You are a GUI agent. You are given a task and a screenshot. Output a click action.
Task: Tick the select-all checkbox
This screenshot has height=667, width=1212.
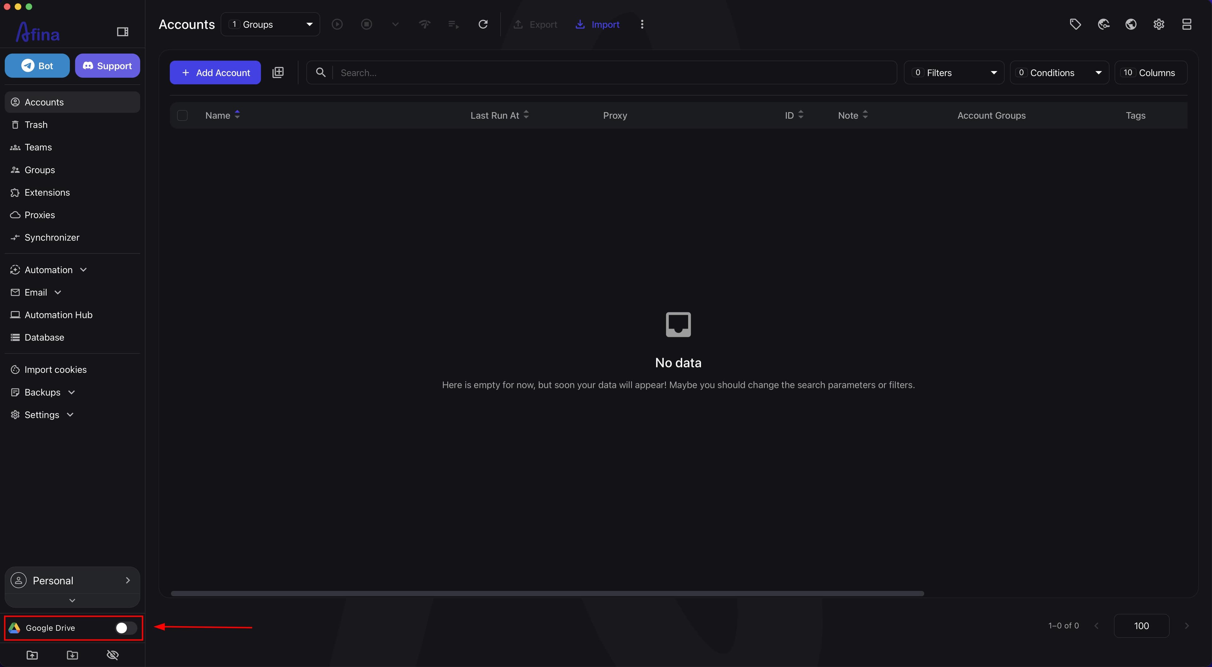[x=182, y=115]
